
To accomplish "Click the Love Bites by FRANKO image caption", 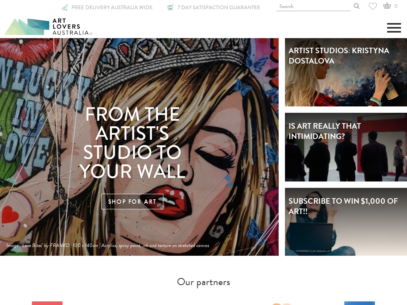I will pyautogui.click(x=108, y=245).
